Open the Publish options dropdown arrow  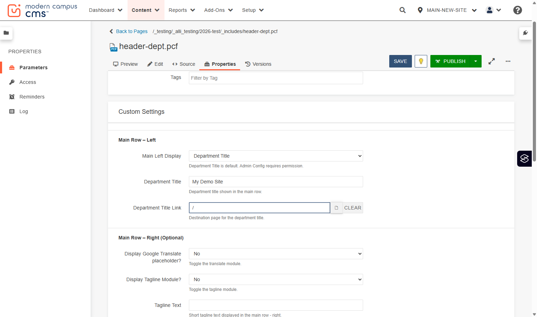click(x=476, y=61)
